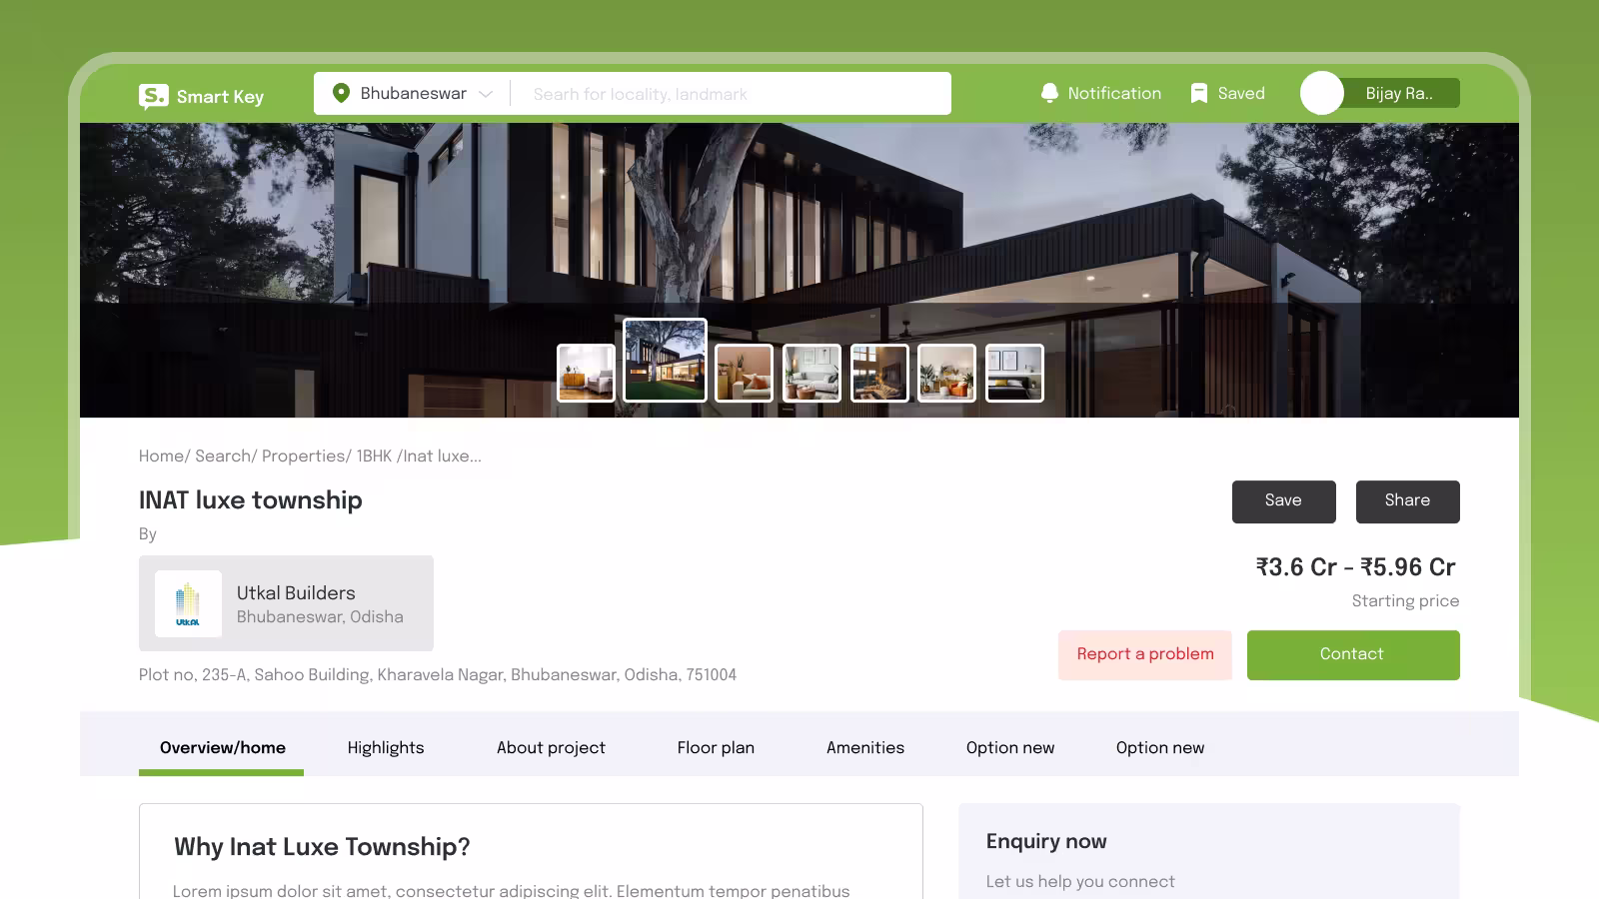Click the Smart Key logo icon
Screen dimensions: 1599x899
(x=153, y=96)
